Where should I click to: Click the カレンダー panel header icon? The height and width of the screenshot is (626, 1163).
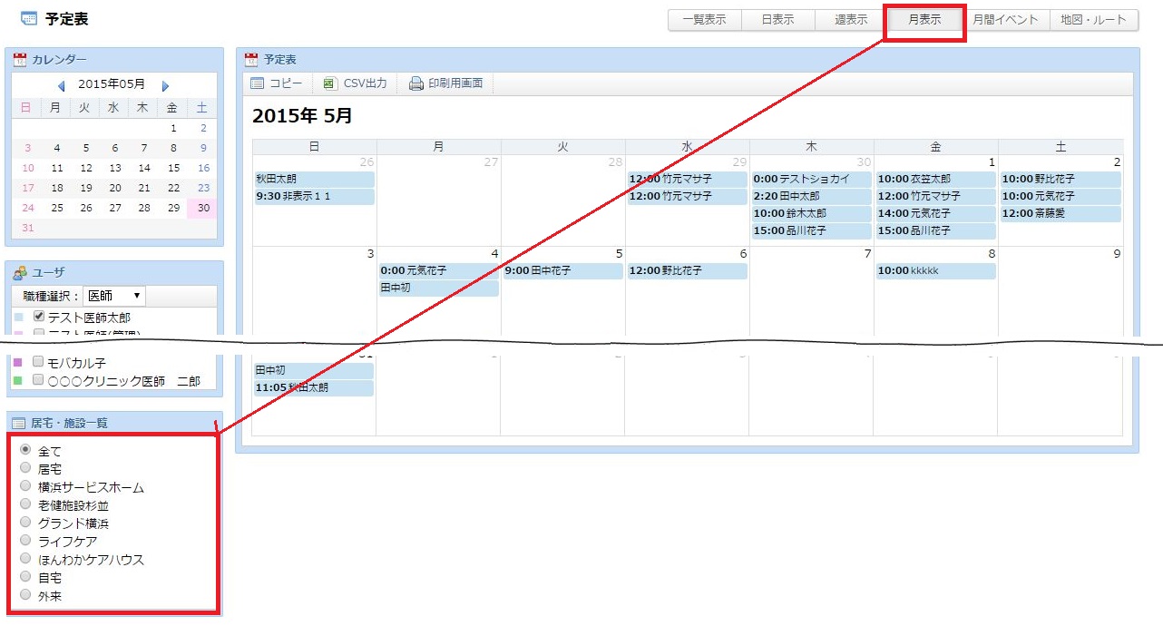click(x=20, y=60)
